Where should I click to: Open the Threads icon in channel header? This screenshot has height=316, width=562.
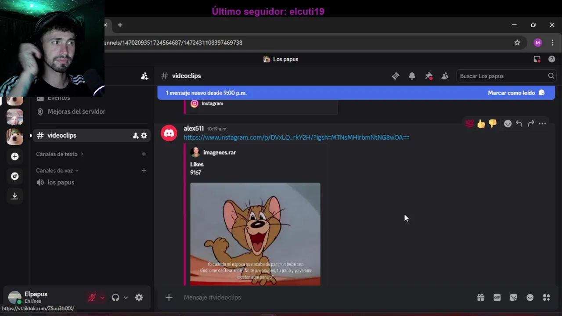point(396,76)
